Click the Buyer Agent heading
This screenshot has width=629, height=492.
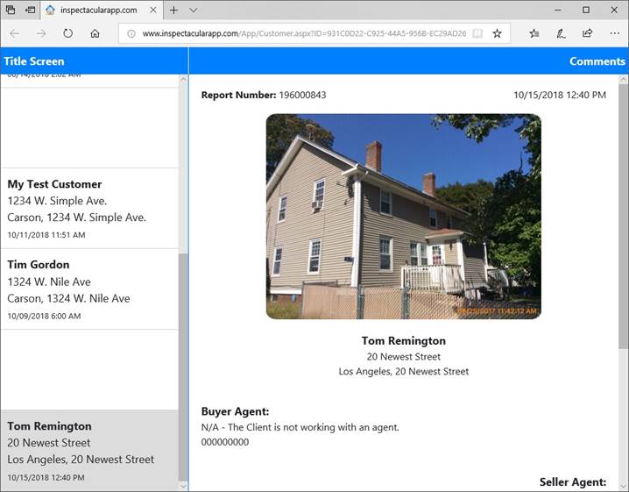coord(235,411)
